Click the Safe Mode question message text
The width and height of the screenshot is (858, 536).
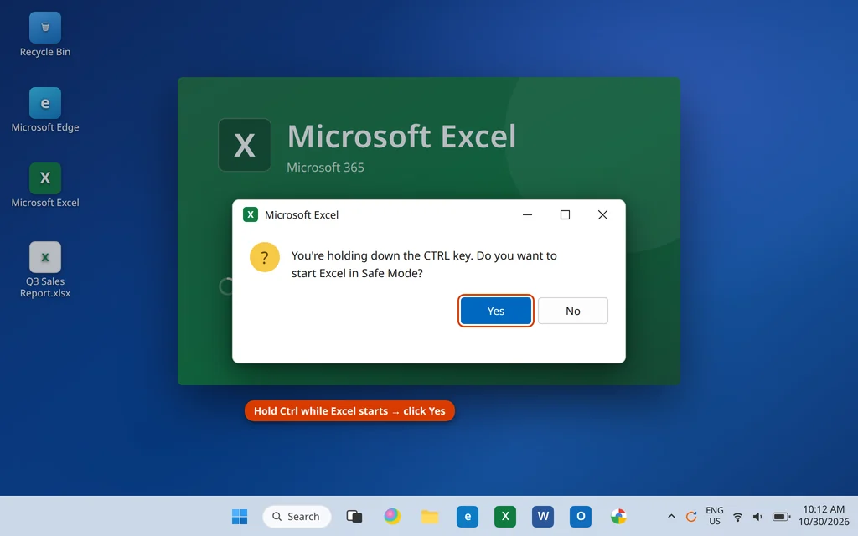click(x=424, y=264)
